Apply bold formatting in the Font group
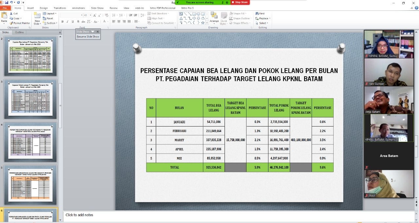Screen dimensions: 419x223 tap(63, 22)
